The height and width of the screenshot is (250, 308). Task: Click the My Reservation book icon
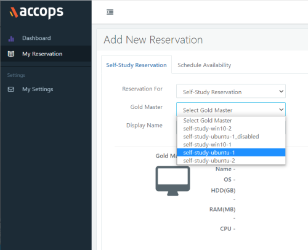coord(11,54)
